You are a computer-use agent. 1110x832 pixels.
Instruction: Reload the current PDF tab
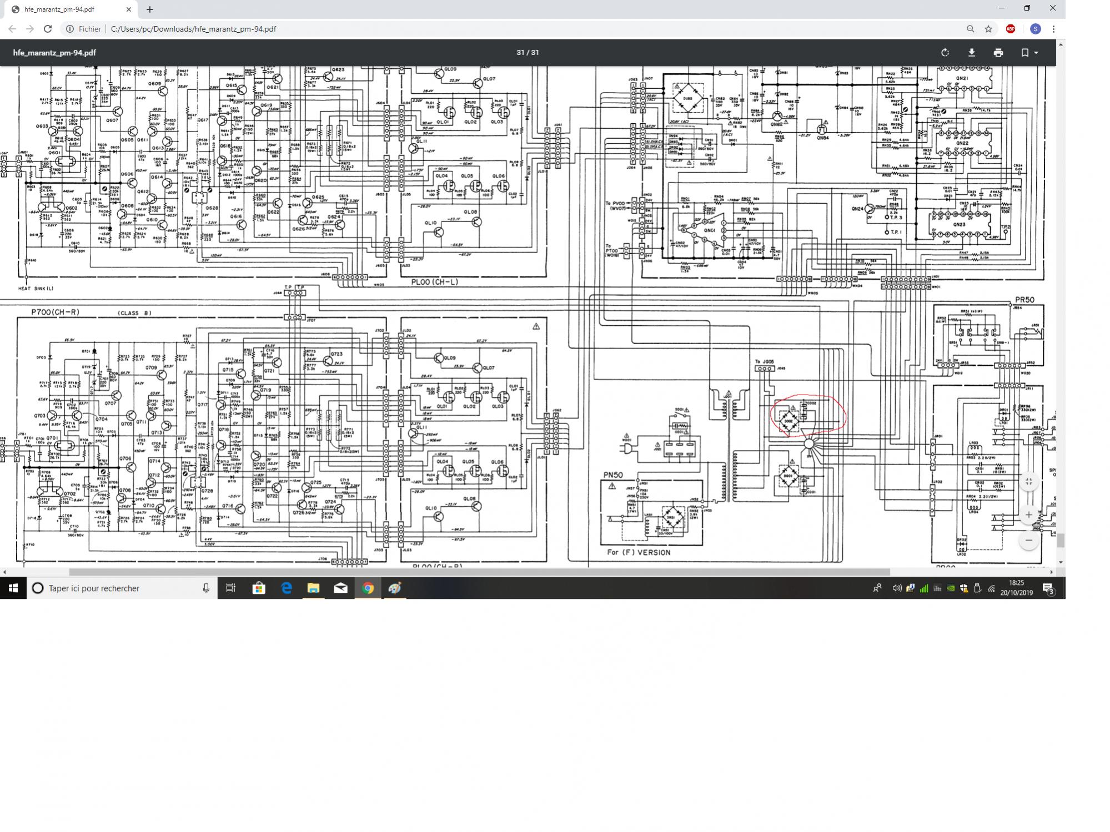point(48,29)
